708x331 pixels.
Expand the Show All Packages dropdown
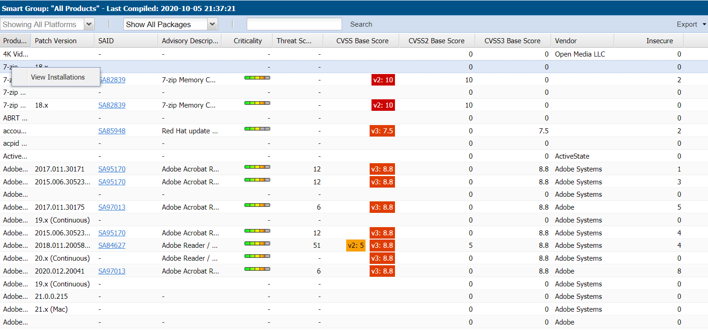[212, 24]
